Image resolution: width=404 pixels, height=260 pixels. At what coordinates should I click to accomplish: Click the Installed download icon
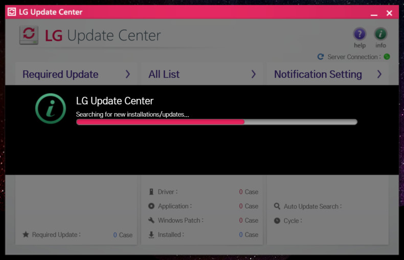click(x=151, y=235)
